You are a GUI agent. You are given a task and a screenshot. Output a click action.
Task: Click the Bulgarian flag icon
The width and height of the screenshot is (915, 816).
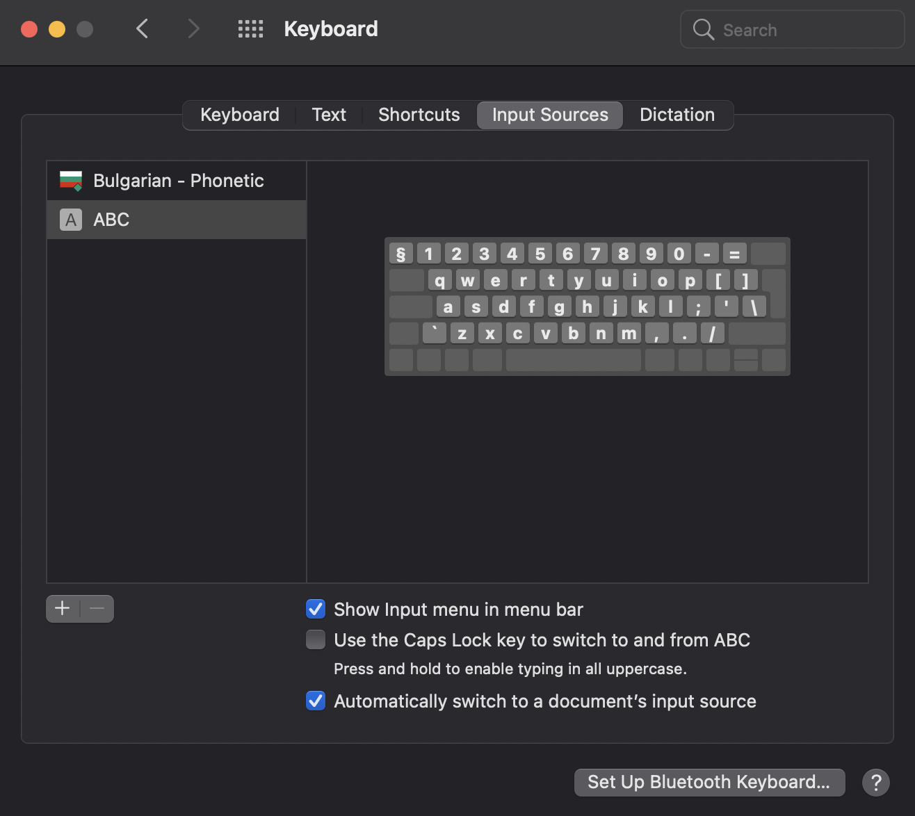click(x=71, y=181)
